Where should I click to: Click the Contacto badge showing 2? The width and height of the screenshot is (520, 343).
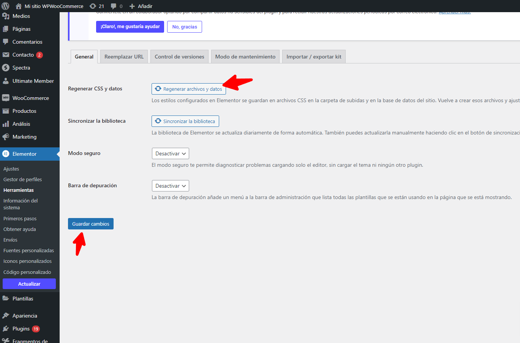39,55
